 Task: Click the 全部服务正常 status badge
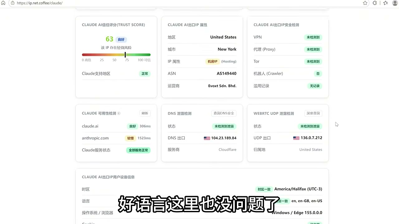pyautogui.click(x=138, y=150)
